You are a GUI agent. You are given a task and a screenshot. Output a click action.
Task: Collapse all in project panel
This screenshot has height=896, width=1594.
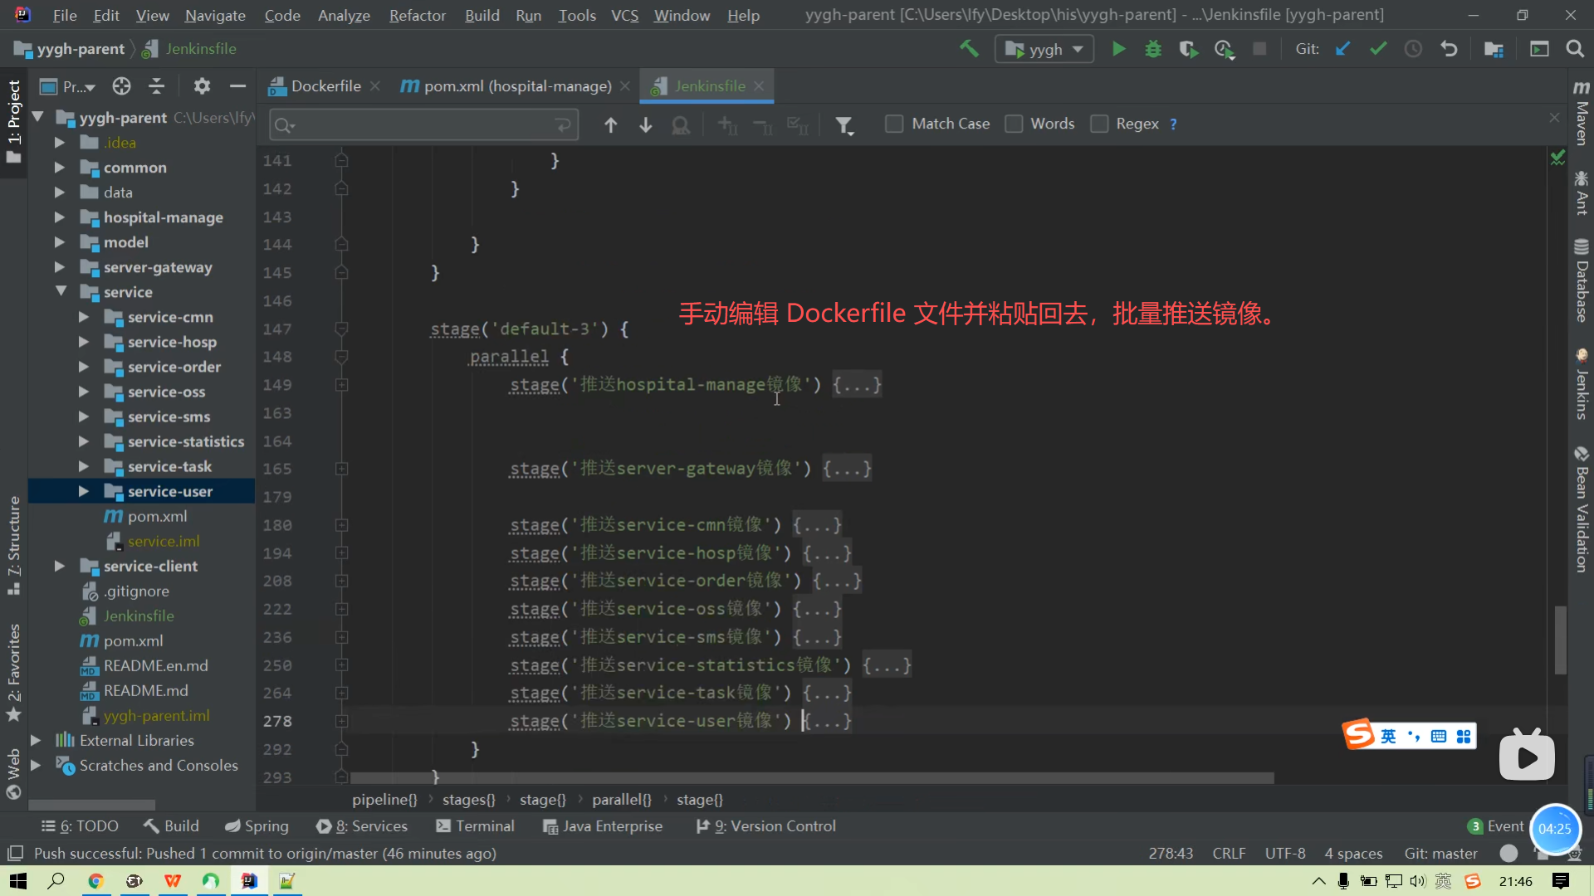click(156, 86)
